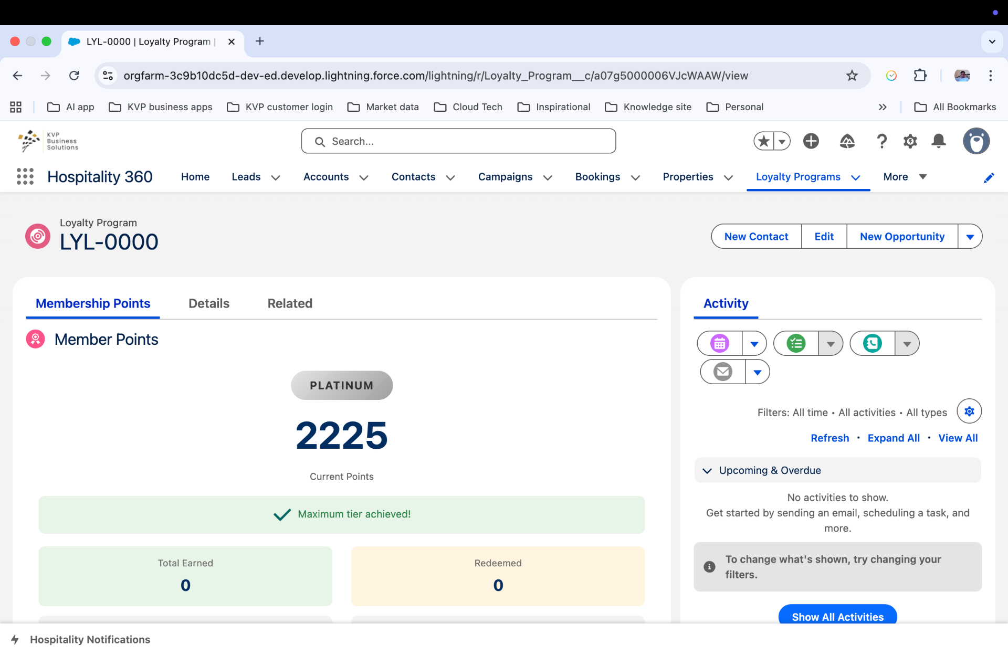Collapse the Upcoming & Overdue section

pyautogui.click(x=707, y=471)
